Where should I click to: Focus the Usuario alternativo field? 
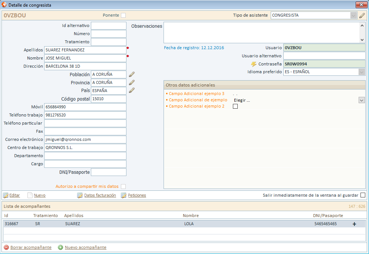324,56
